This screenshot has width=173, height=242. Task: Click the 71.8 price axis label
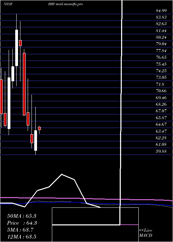[160, 84]
